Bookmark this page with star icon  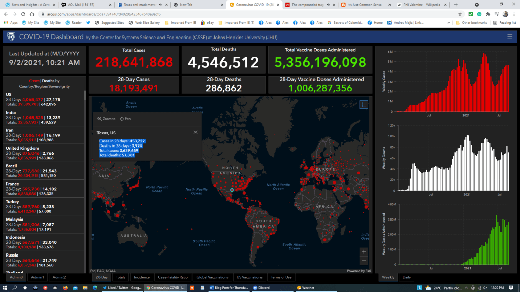pyautogui.click(x=460, y=14)
